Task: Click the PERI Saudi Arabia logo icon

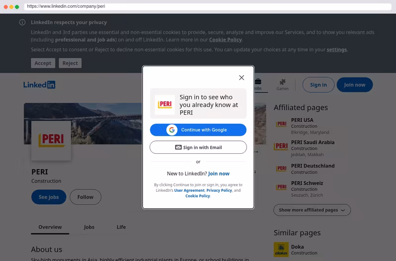Action: pos(281,146)
